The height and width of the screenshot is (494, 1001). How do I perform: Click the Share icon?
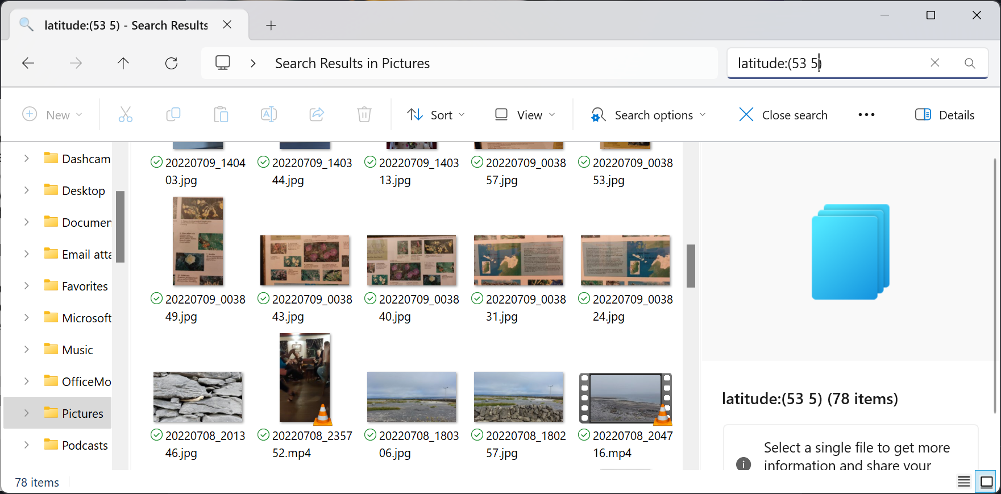click(317, 115)
